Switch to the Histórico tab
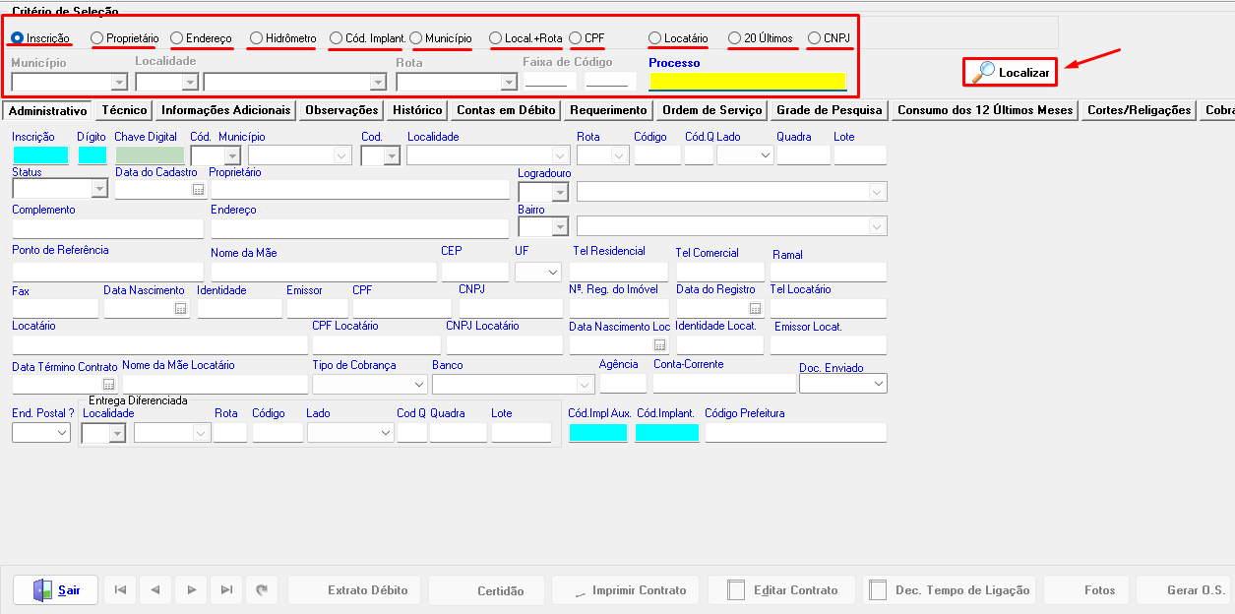The height and width of the screenshot is (614, 1235). (417, 110)
